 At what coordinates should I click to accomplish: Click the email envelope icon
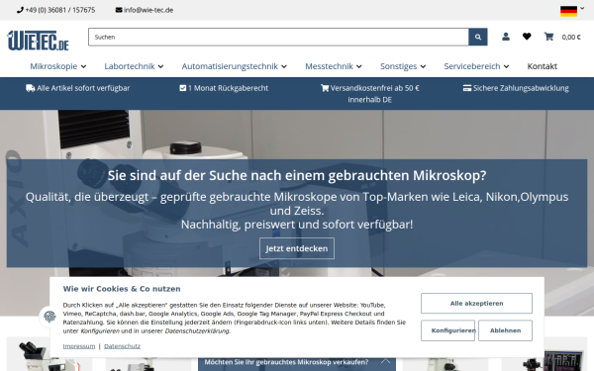click(x=119, y=10)
